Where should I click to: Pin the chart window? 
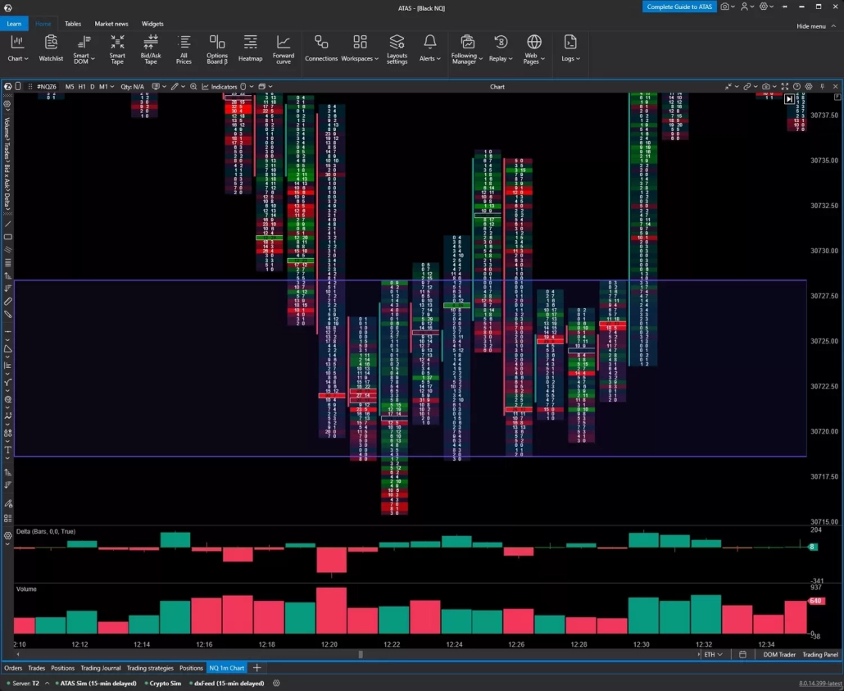coord(823,86)
